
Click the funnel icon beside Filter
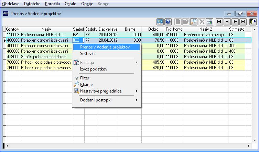[77, 78]
